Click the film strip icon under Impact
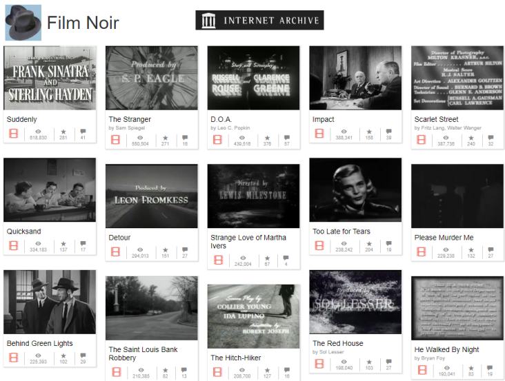The height and width of the screenshot is (381, 505). 319,134
